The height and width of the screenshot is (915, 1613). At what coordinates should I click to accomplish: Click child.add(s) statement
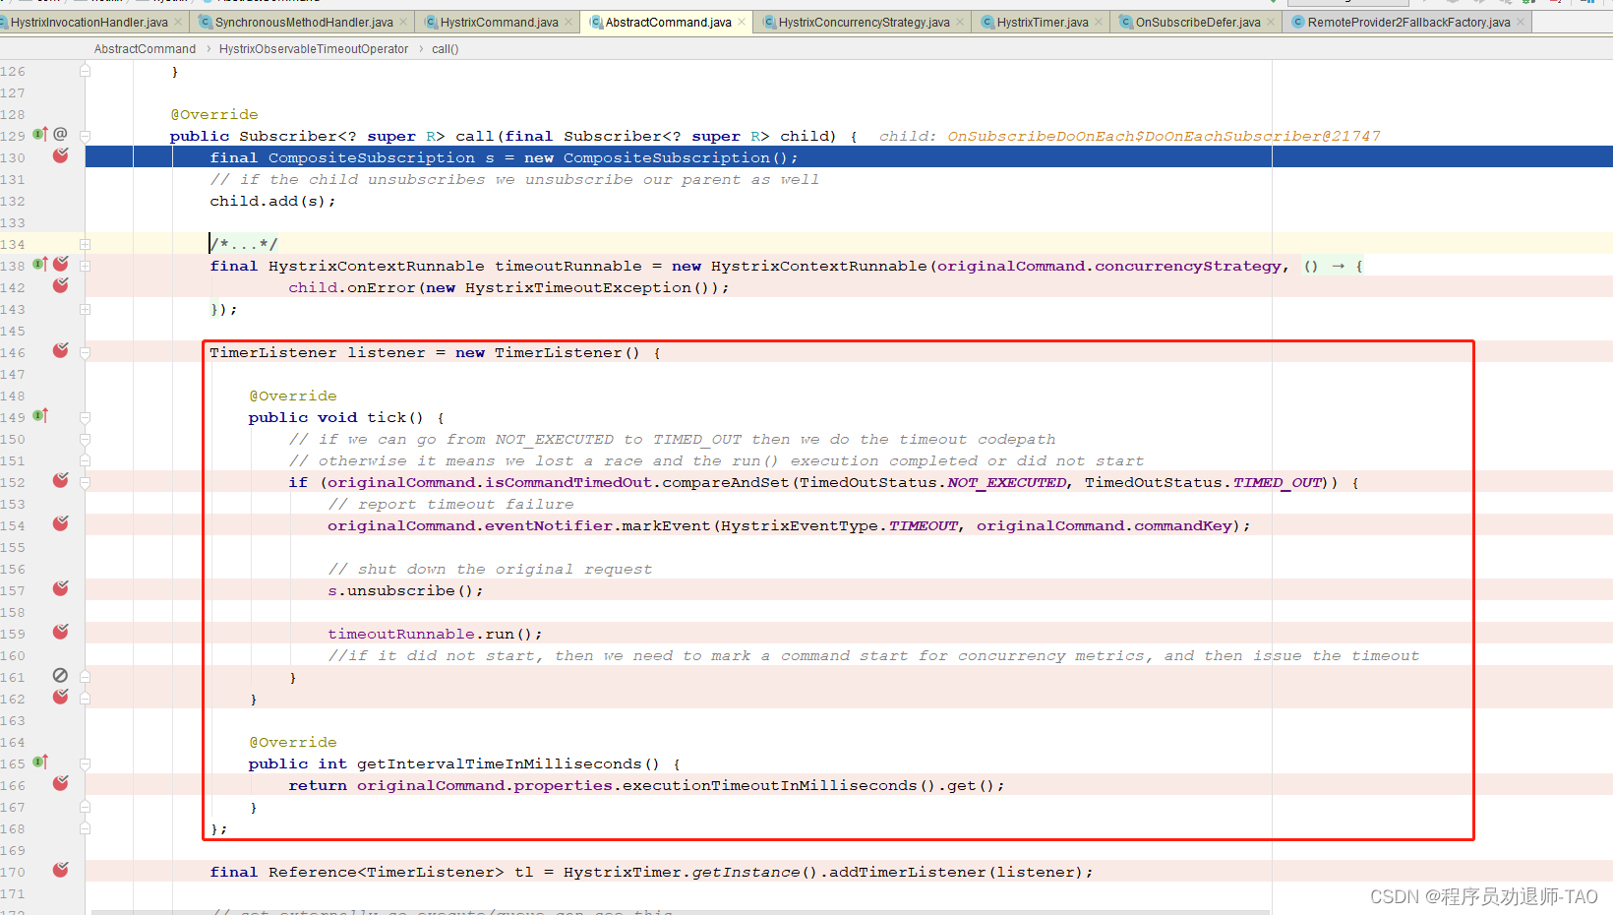click(272, 201)
